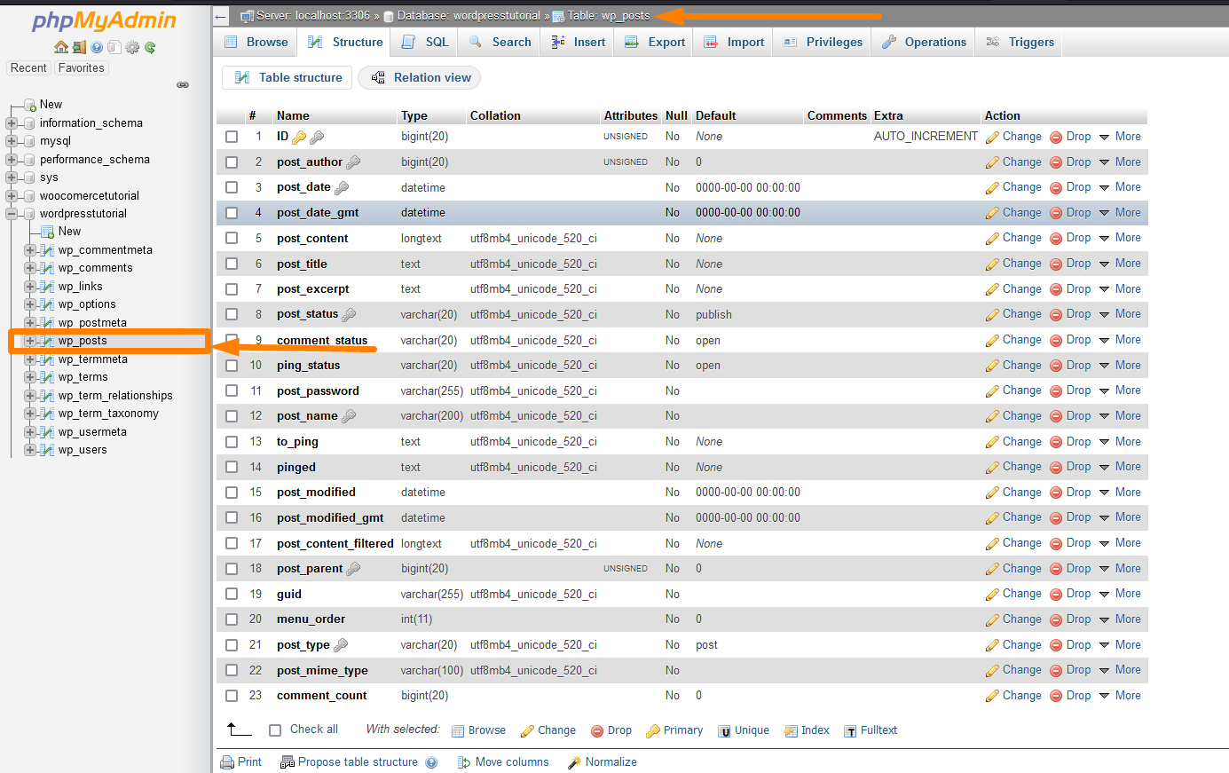Open the Search tab
Image resolution: width=1229 pixels, height=773 pixels.
[x=500, y=42]
